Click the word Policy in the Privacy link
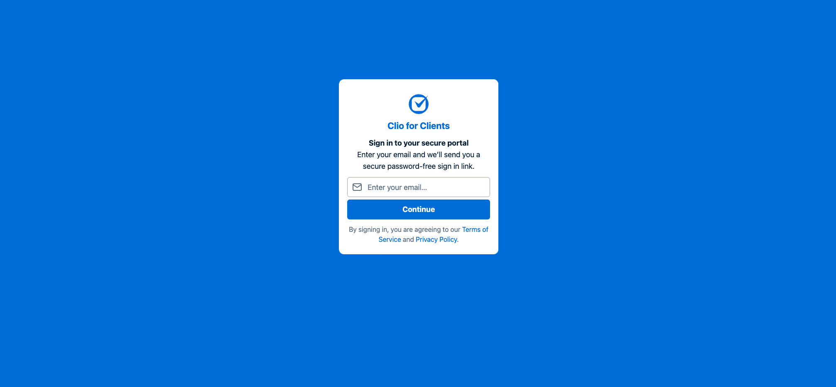The image size is (836, 387). pos(448,239)
